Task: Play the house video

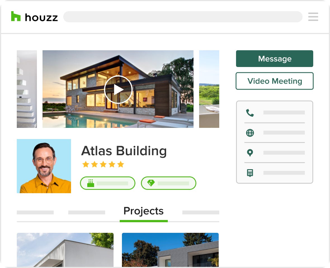Action: (x=118, y=90)
